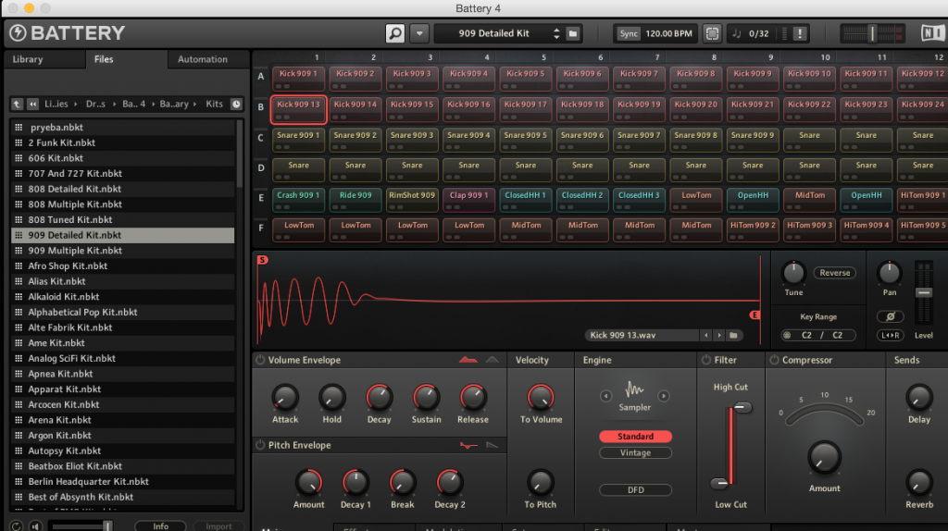Click the double-arrow back button in breadcrumb

[x=32, y=104]
